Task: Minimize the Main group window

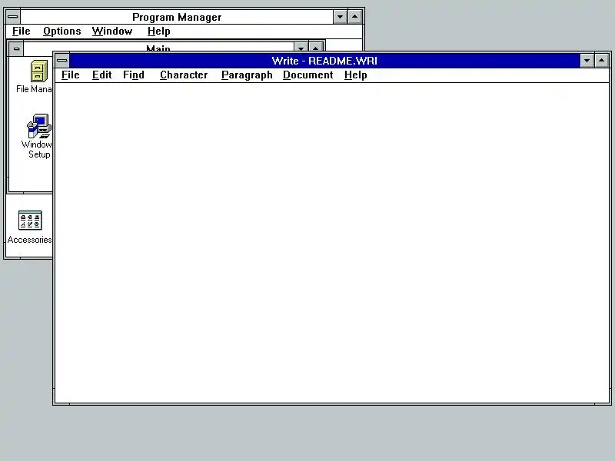Action: pos(301,48)
